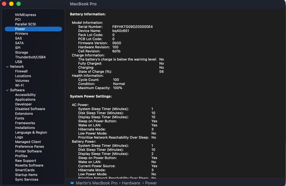Open Applications under Software
This screenshot has height=186, width=286.
25,100
